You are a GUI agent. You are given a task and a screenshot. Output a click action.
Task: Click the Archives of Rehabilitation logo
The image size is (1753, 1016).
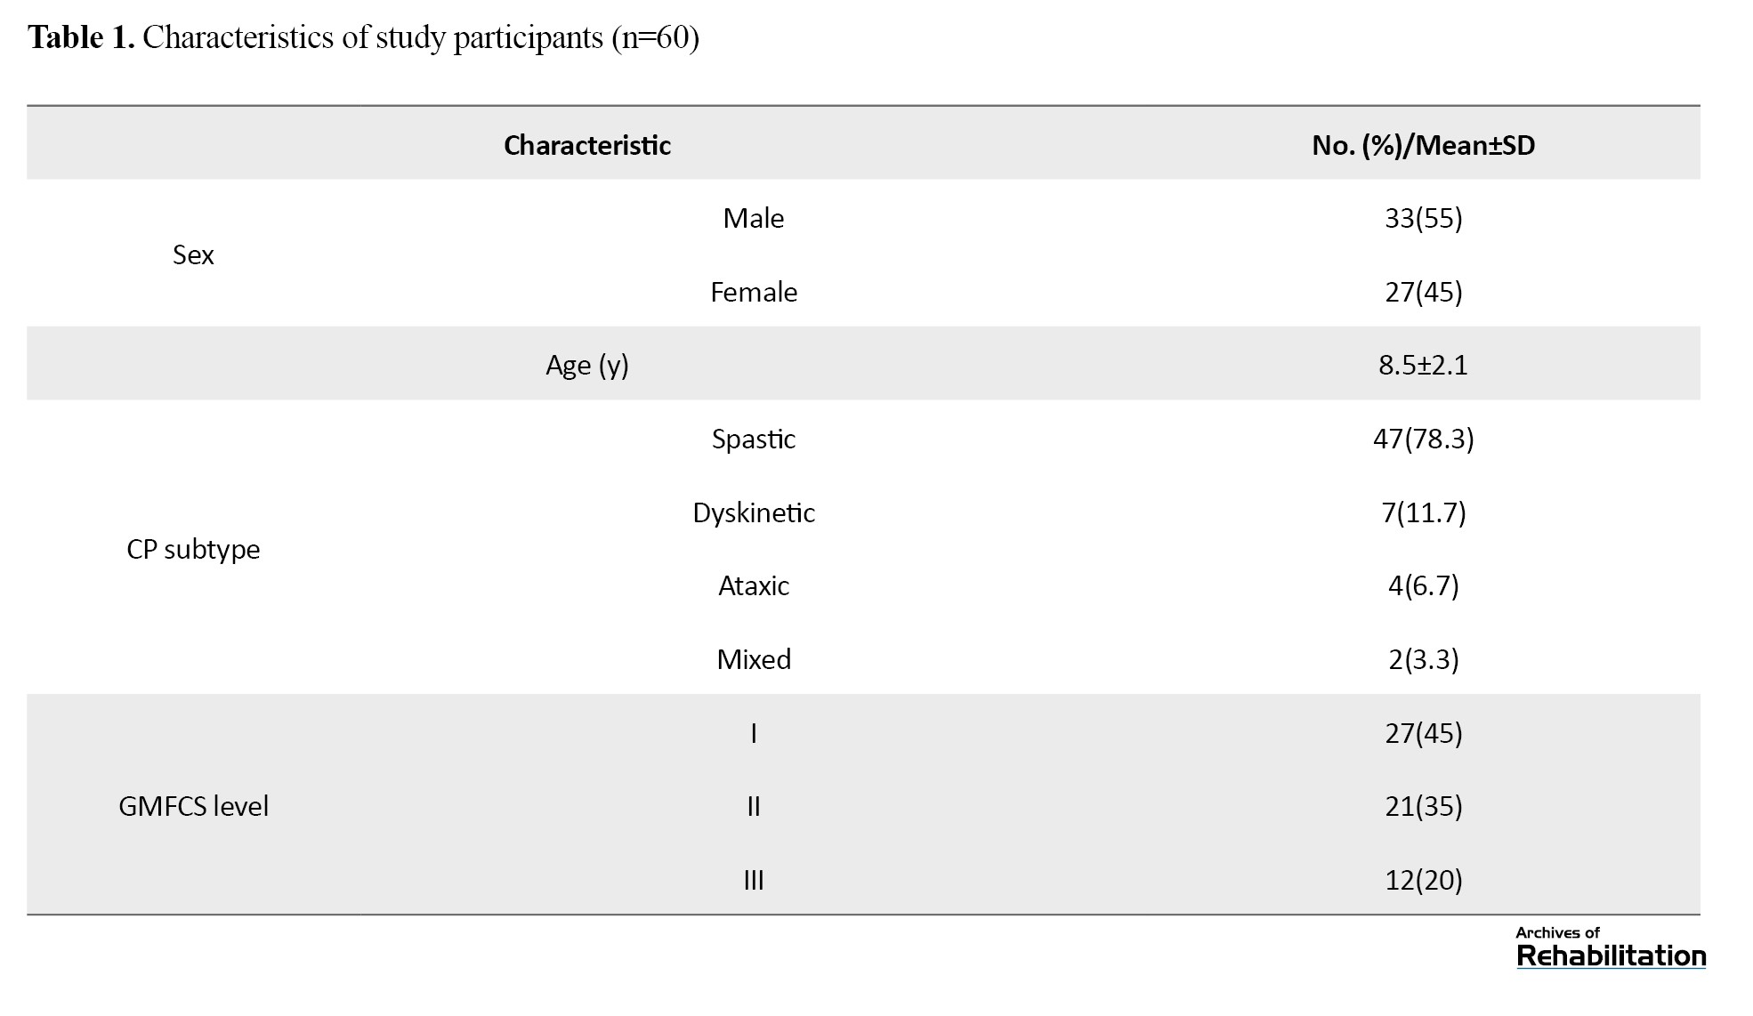click(1611, 947)
